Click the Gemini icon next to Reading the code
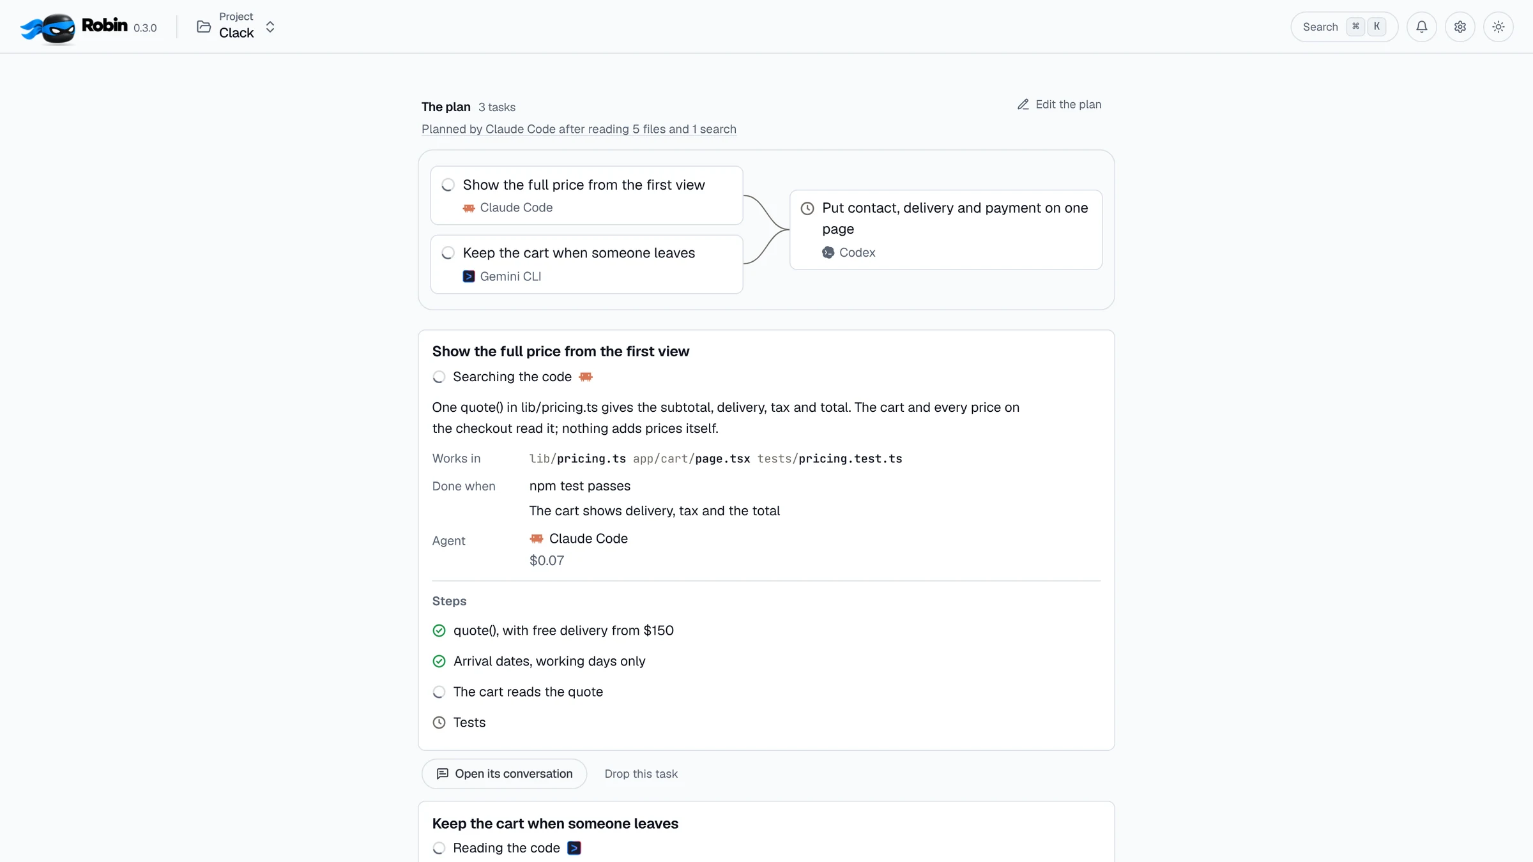 pos(574,848)
